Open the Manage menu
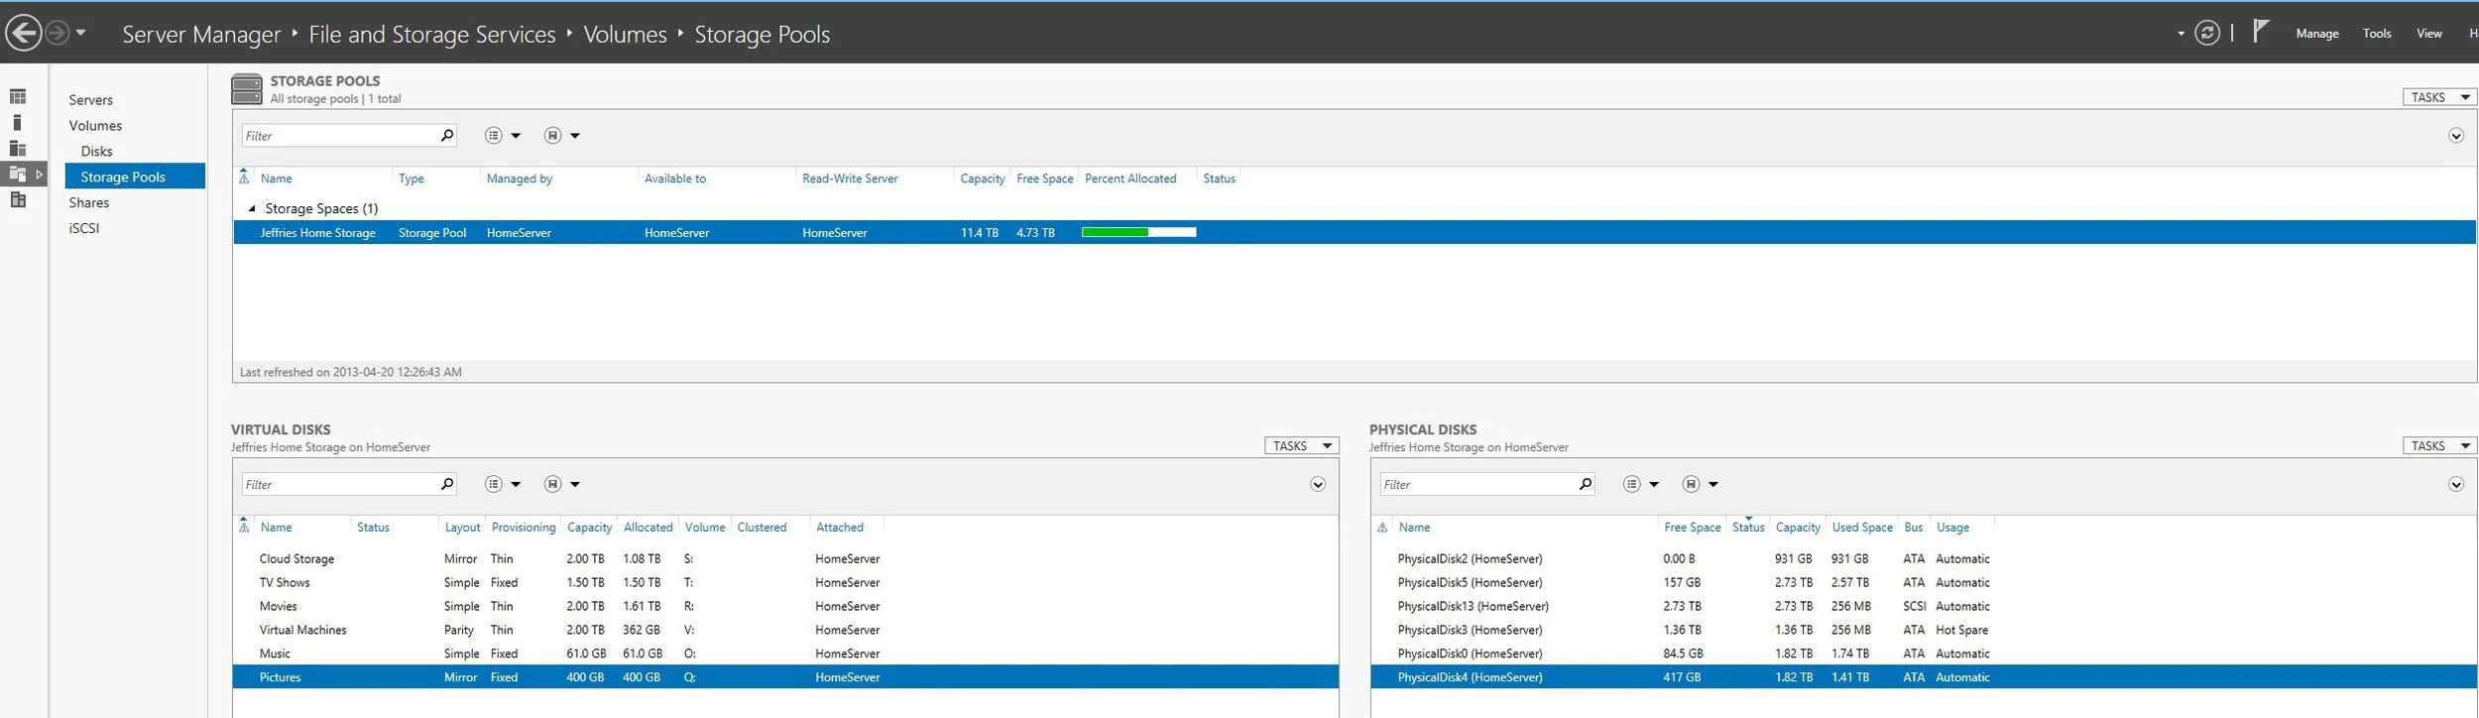2479x718 pixels. [x=2317, y=34]
